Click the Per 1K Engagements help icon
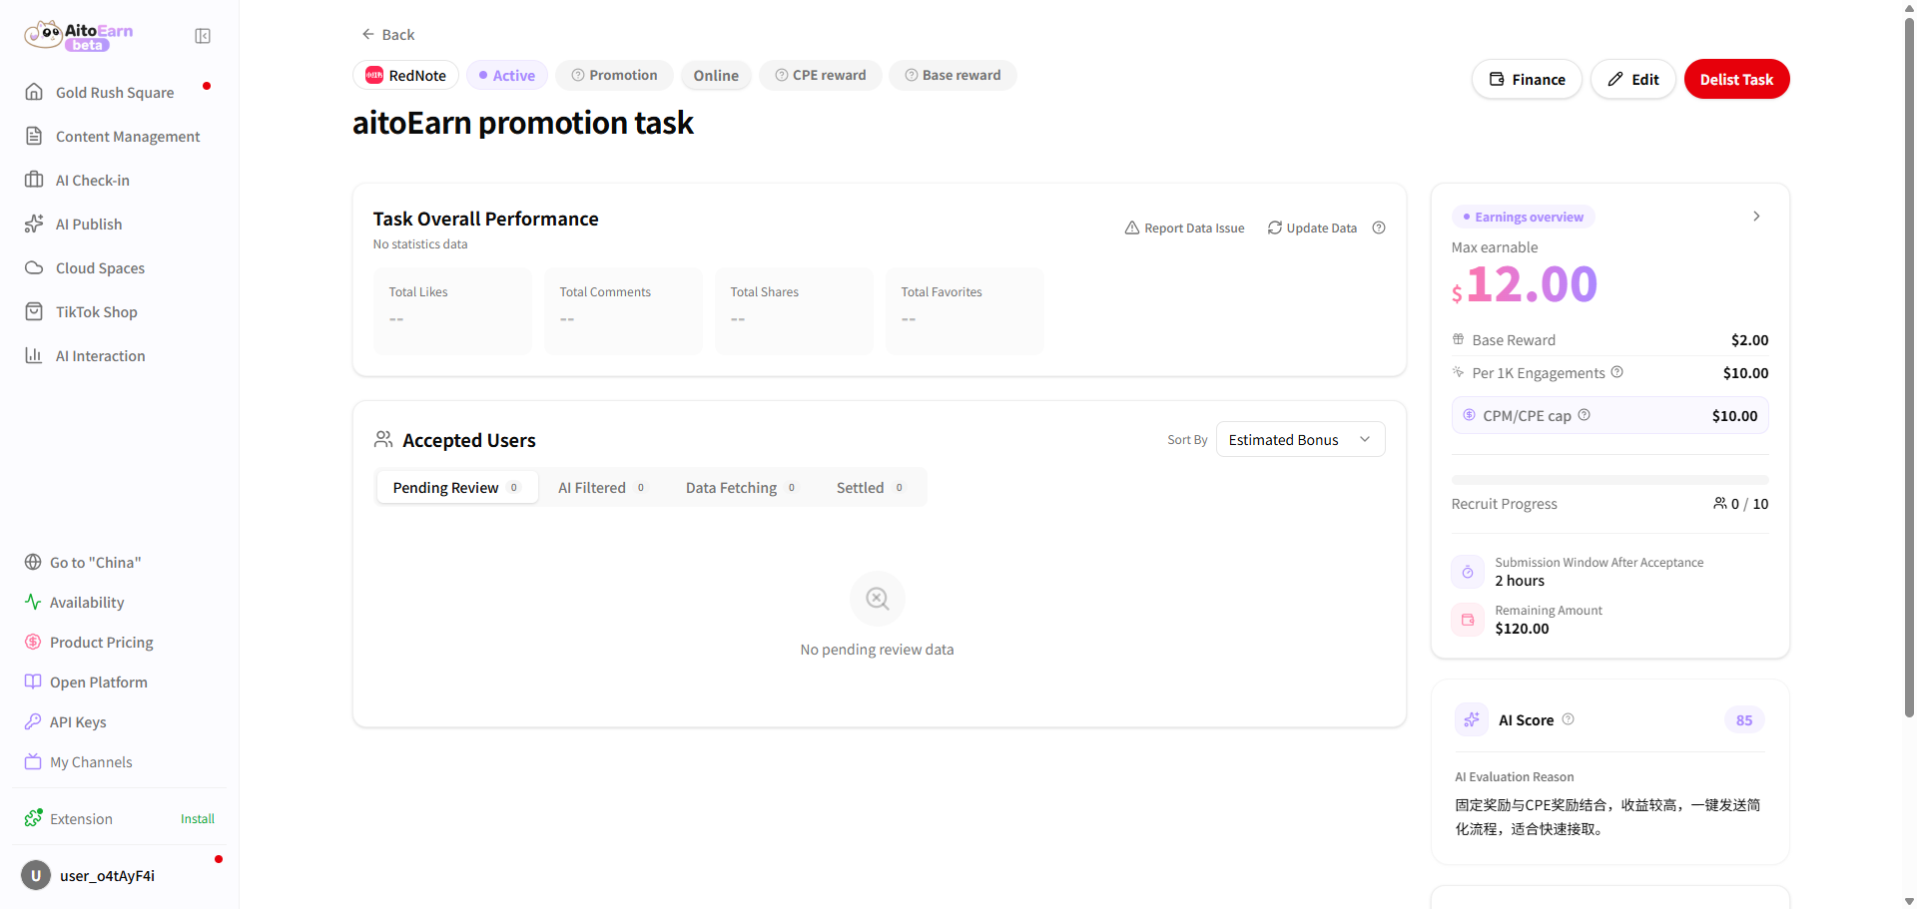 click(1617, 372)
